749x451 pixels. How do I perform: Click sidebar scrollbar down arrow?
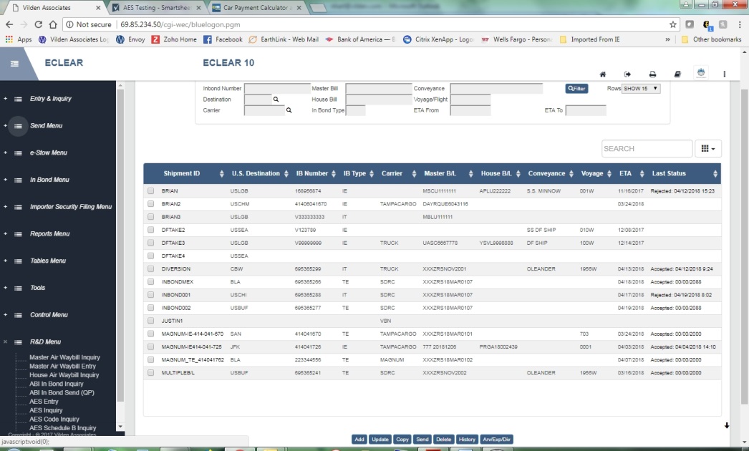click(120, 426)
